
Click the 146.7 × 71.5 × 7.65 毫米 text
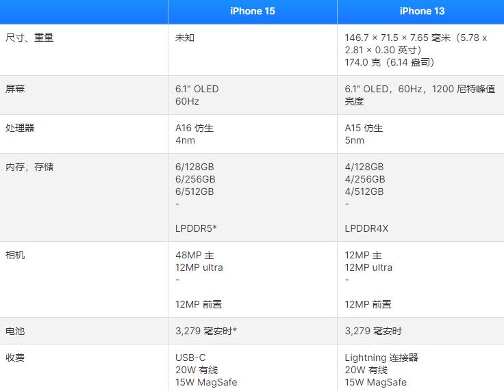[398, 38]
